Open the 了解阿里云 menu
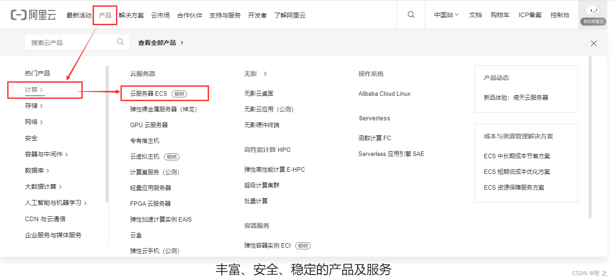 point(290,15)
